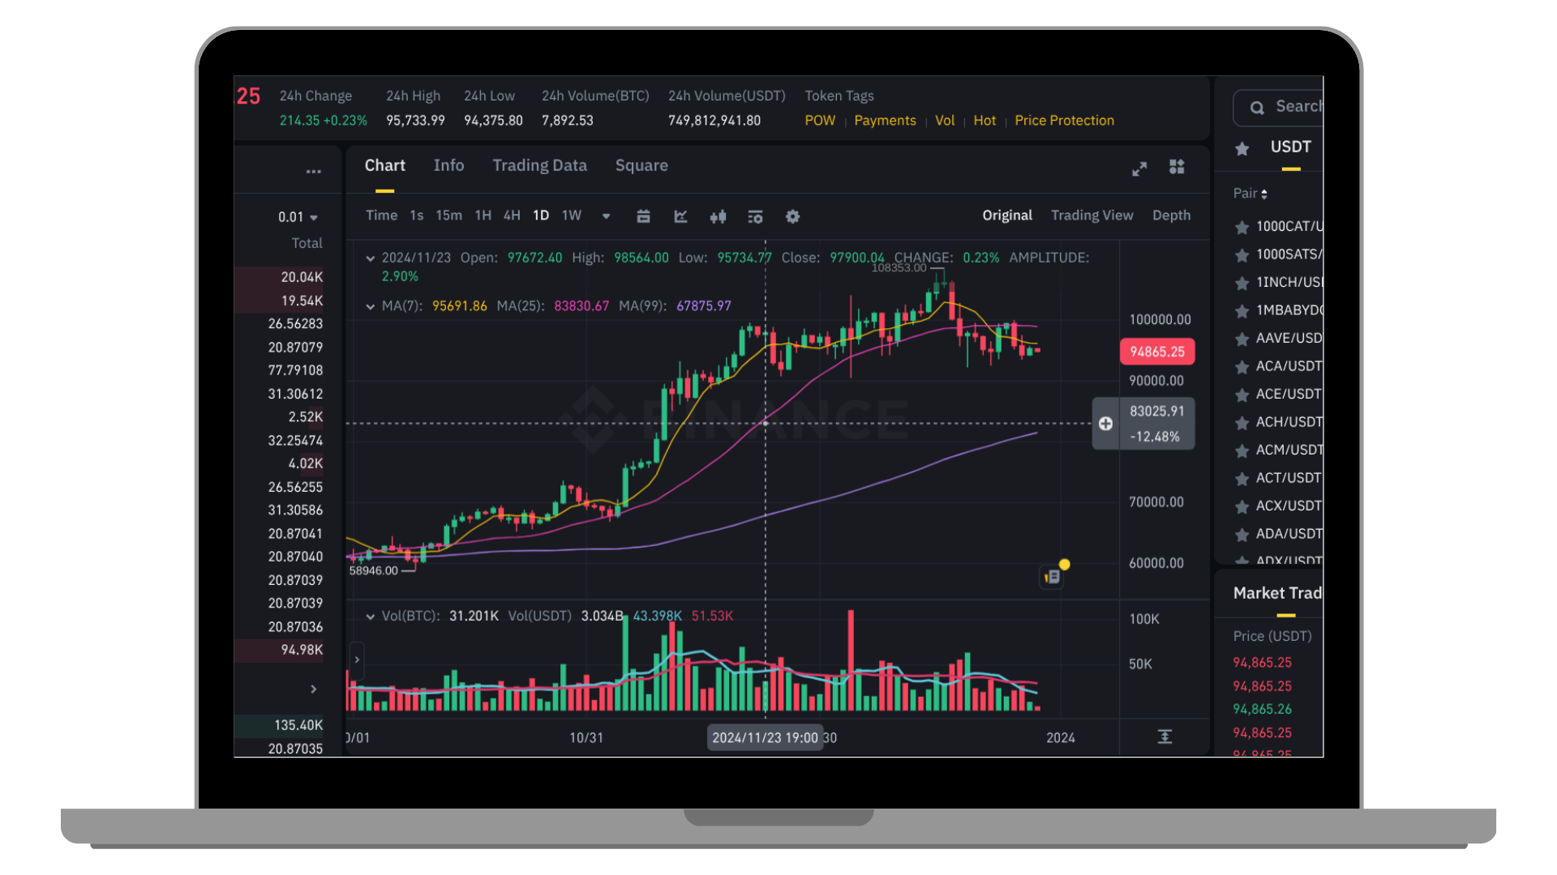Open more time intervals dropdown arrow

tap(606, 216)
